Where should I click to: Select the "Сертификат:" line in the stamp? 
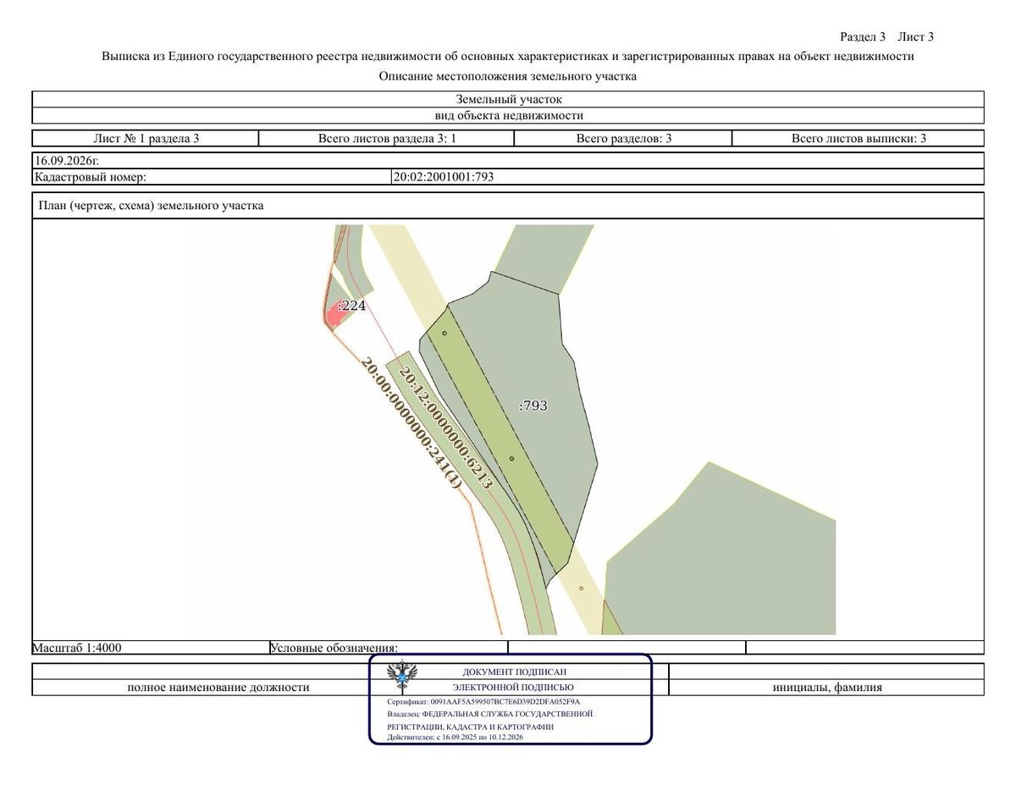483,702
